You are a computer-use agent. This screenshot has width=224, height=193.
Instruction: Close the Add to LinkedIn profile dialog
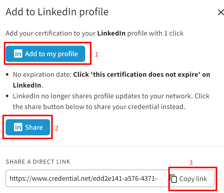pyautogui.click(x=221, y=12)
